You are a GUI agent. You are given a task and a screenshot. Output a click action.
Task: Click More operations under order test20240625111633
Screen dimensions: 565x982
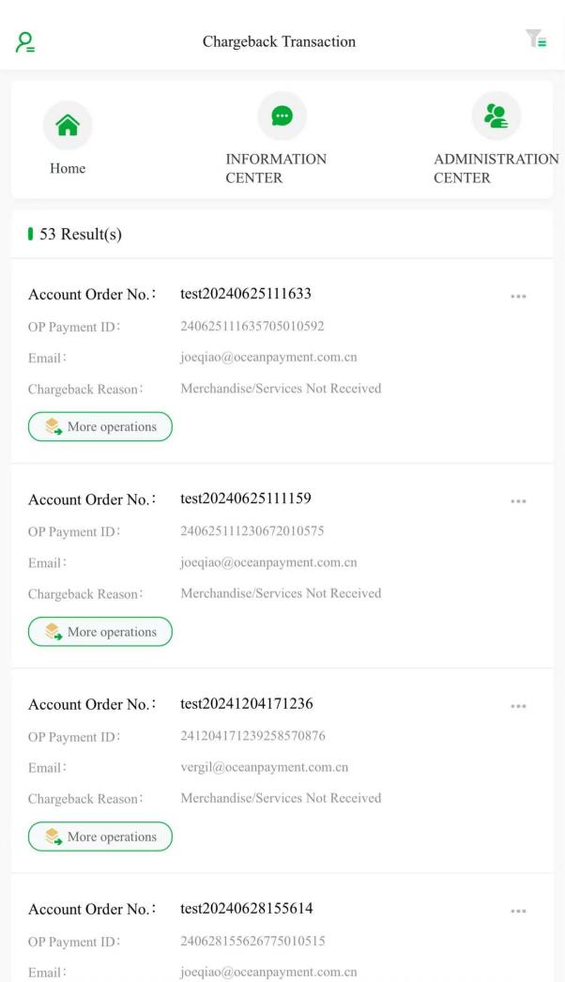click(100, 426)
